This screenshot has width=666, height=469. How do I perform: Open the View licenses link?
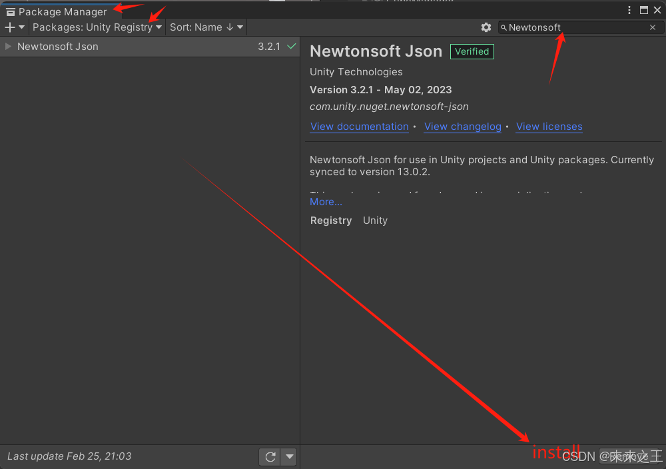coord(549,127)
